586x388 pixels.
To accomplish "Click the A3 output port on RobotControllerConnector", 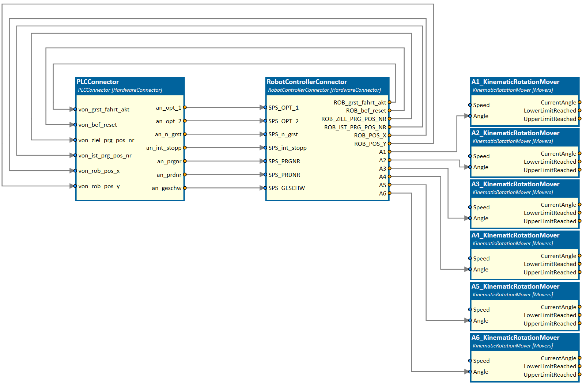I will click(389, 168).
